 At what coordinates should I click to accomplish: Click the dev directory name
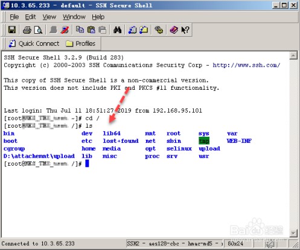[x=87, y=134]
